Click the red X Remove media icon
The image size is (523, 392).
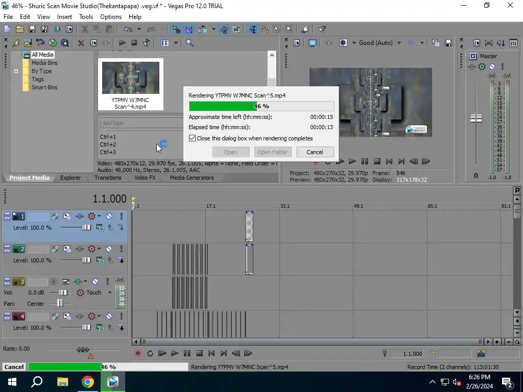[81, 43]
